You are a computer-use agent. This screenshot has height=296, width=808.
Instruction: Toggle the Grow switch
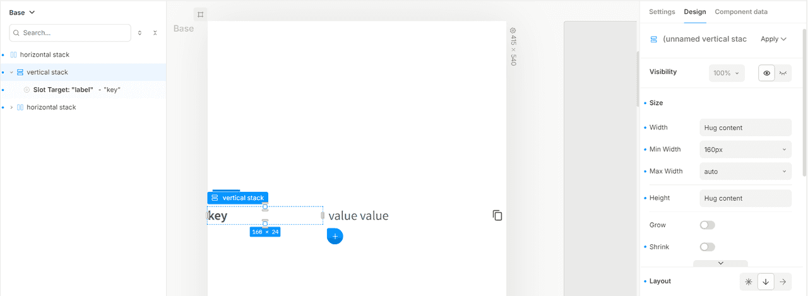[708, 225]
